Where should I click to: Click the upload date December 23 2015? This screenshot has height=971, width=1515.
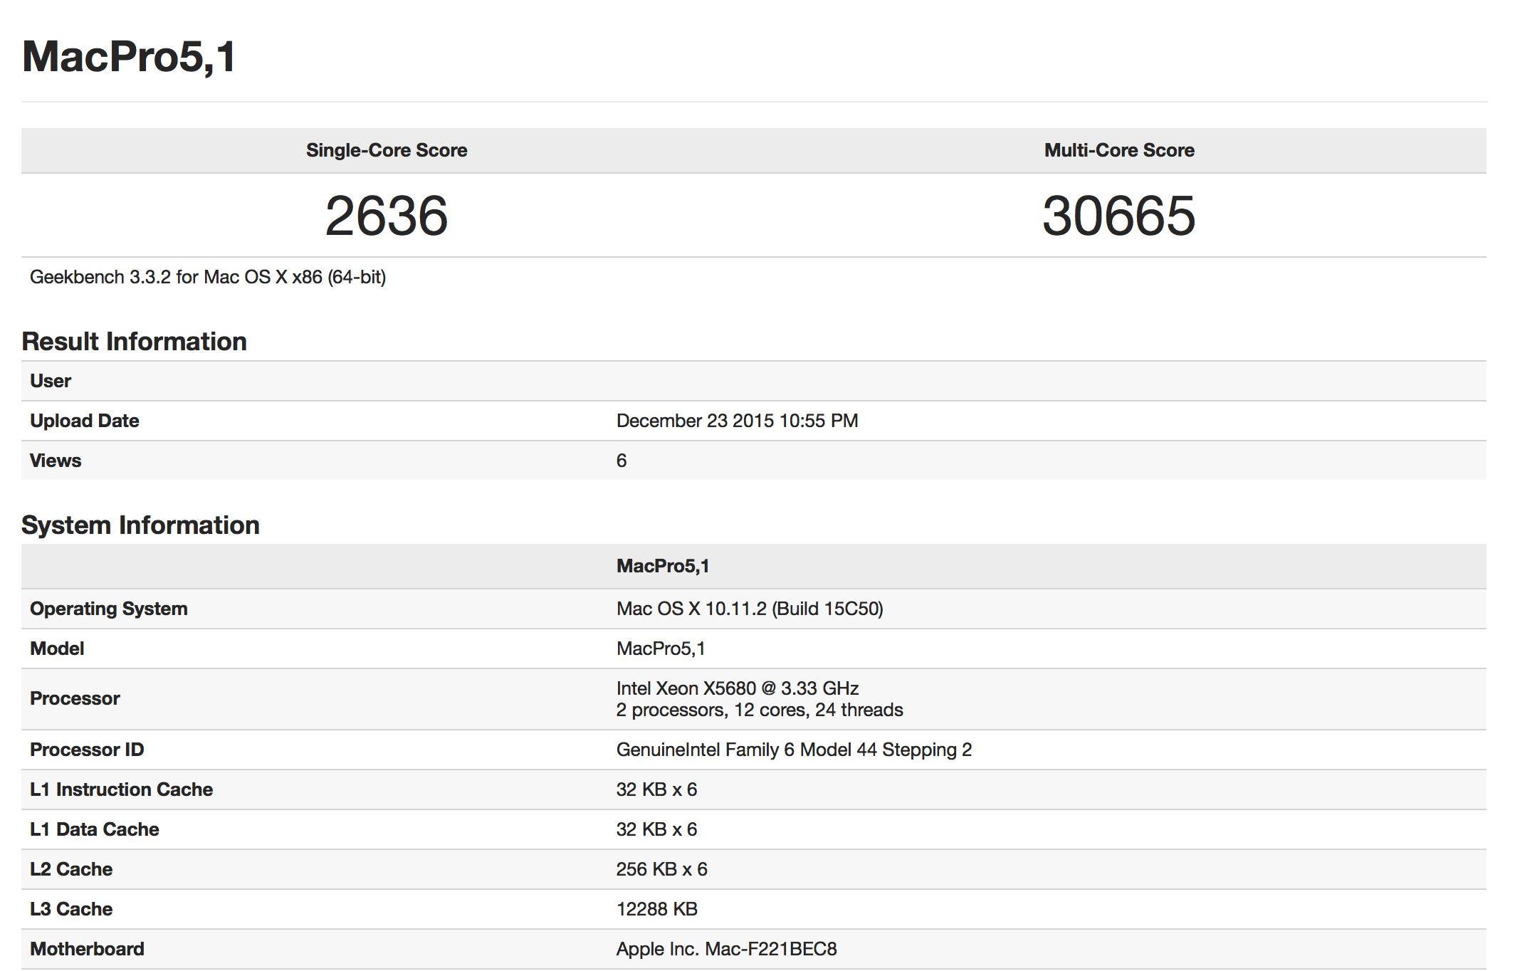(x=737, y=421)
